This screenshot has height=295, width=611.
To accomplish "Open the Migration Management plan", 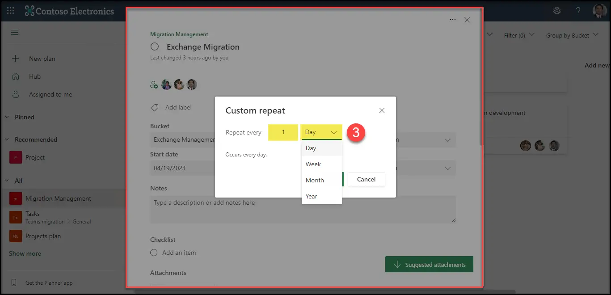I will [58, 198].
